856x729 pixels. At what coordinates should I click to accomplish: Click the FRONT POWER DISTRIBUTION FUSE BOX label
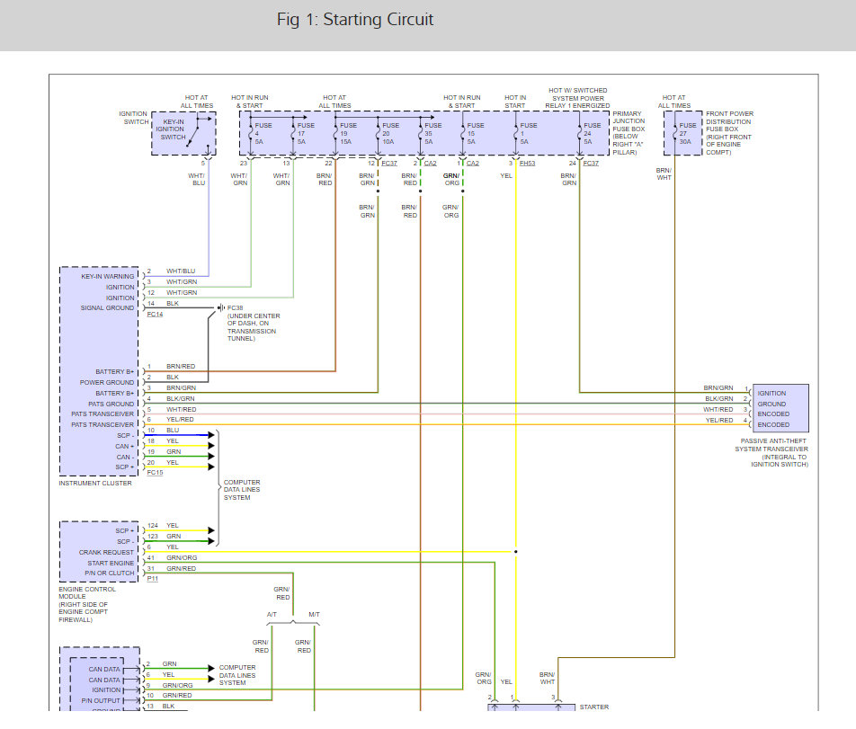tap(729, 133)
